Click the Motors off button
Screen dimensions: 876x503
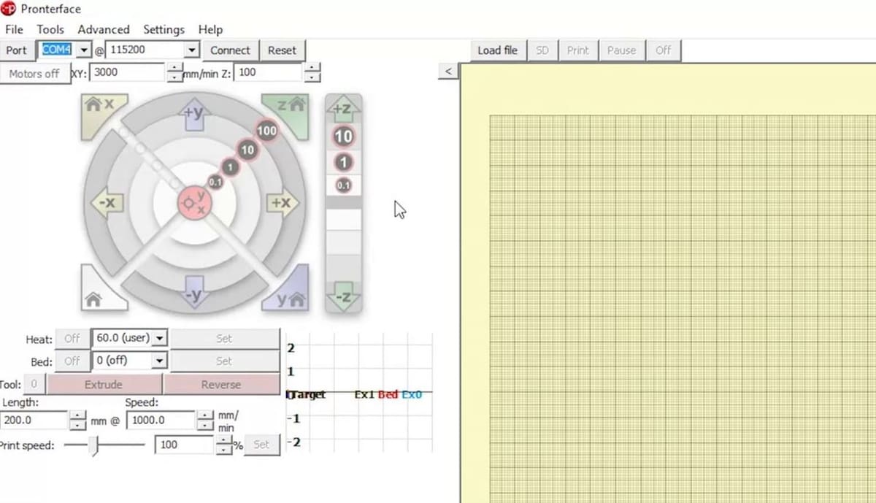pos(34,74)
